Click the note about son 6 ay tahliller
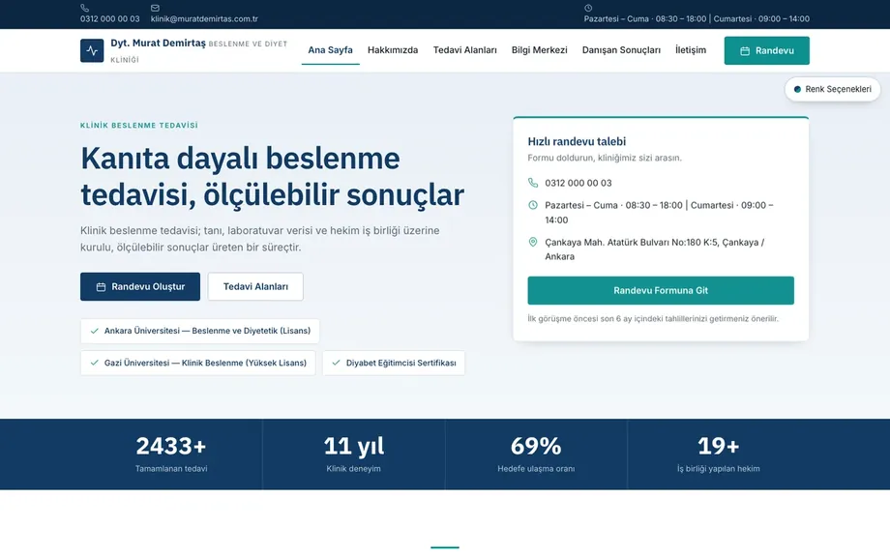This screenshot has height=556, width=890. (x=653, y=319)
